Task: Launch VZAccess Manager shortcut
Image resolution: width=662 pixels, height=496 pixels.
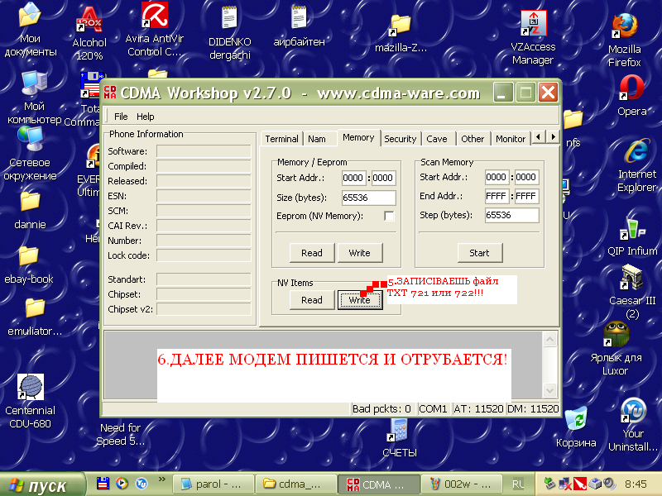Action: tap(533, 38)
